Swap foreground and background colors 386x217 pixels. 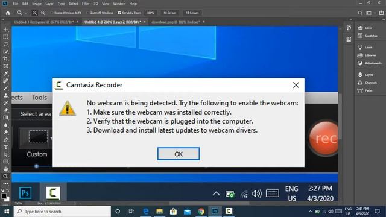tap(8, 190)
